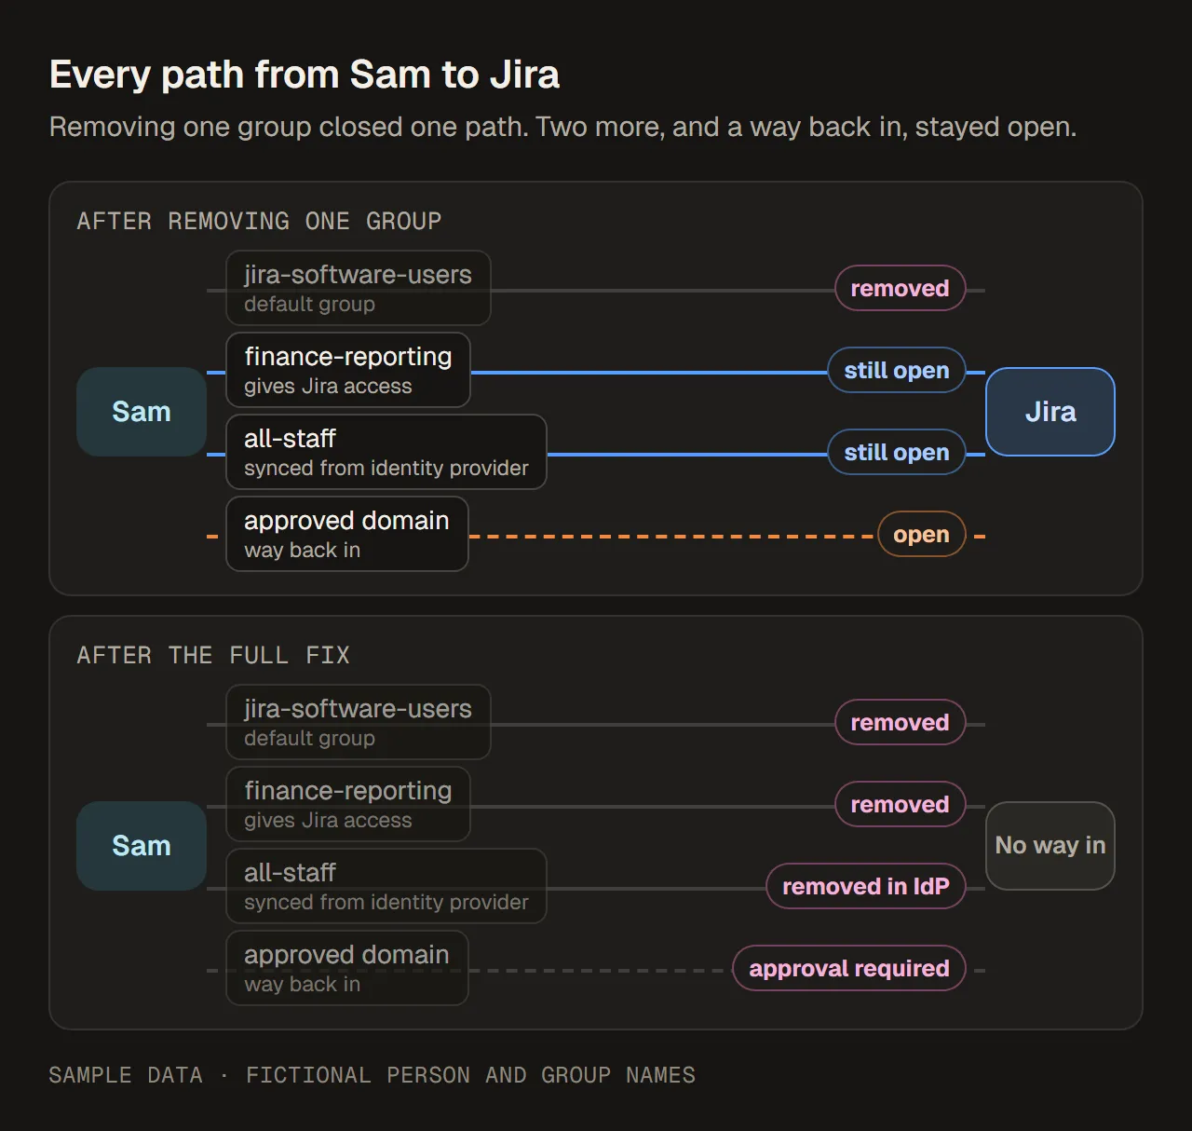This screenshot has height=1131, width=1192.
Task: Click 'removed' pill on finance-reporting in full fix panel
Action: (x=901, y=804)
